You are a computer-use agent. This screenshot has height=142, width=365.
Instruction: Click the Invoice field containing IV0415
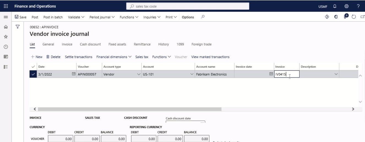point(287,74)
